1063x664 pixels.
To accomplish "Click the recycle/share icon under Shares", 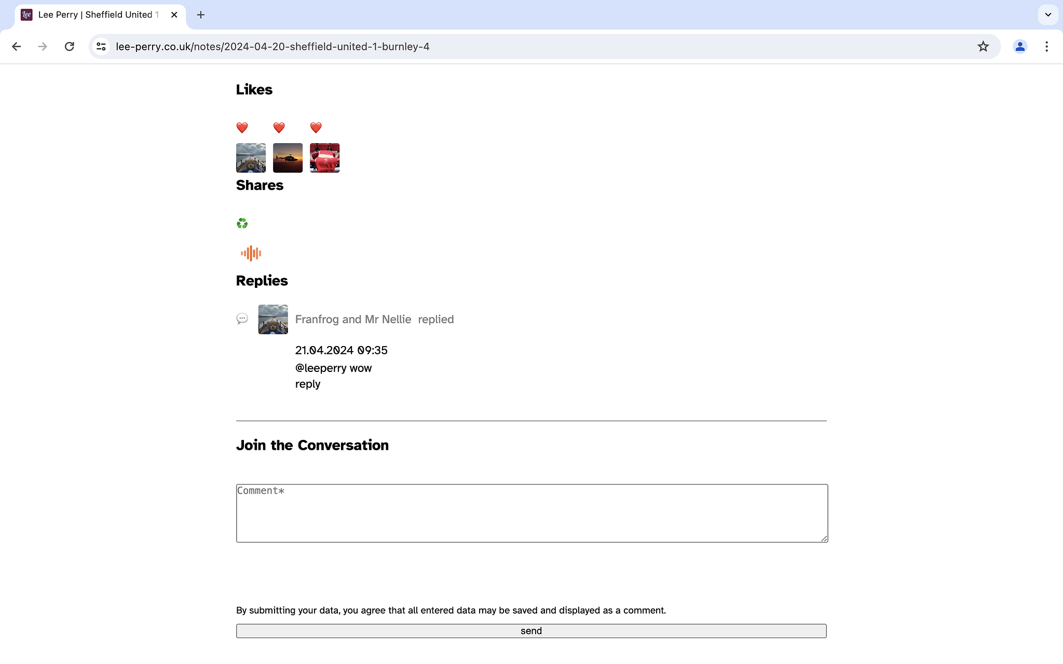I will click(x=242, y=223).
